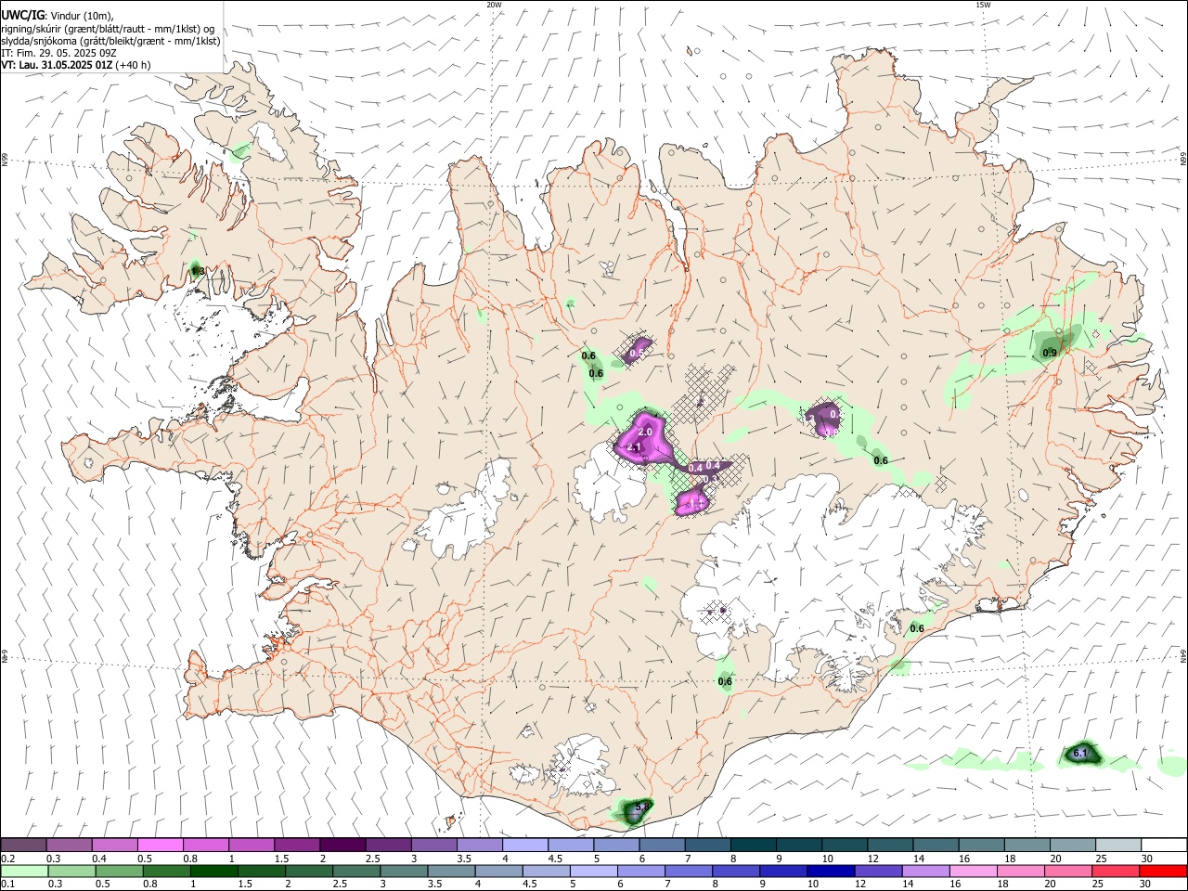1188x891 pixels.
Task: Click the bright magenta 0.5 swatch in upper legend
Action: [160, 845]
